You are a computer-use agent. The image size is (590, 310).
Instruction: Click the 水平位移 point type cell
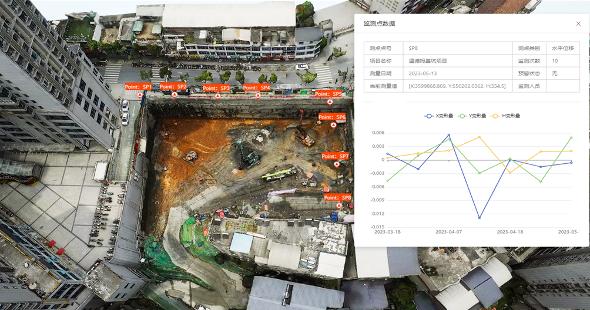coord(562,48)
